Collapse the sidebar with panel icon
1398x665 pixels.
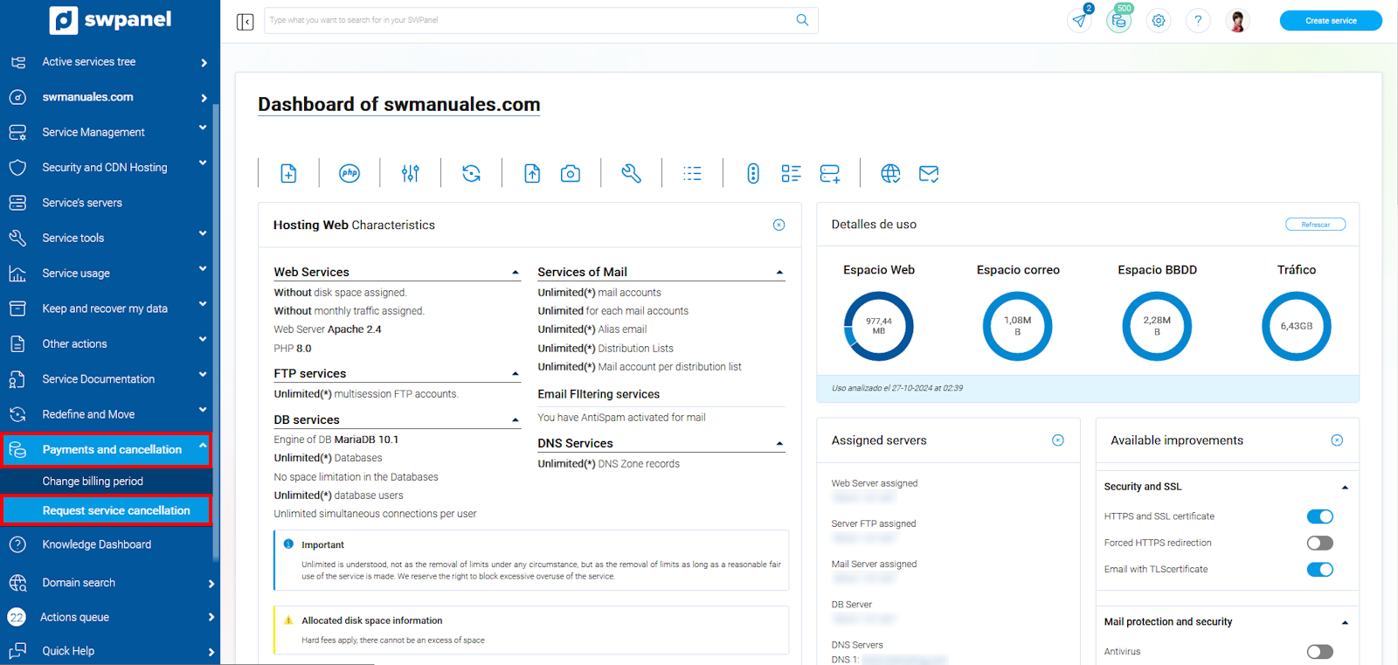(246, 21)
